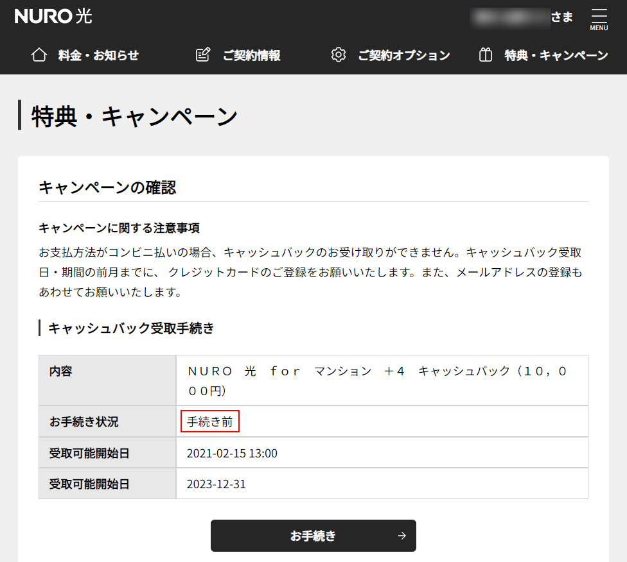
Task: Click the NURO 光 logo
Action: pyautogui.click(x=53, y=17)
